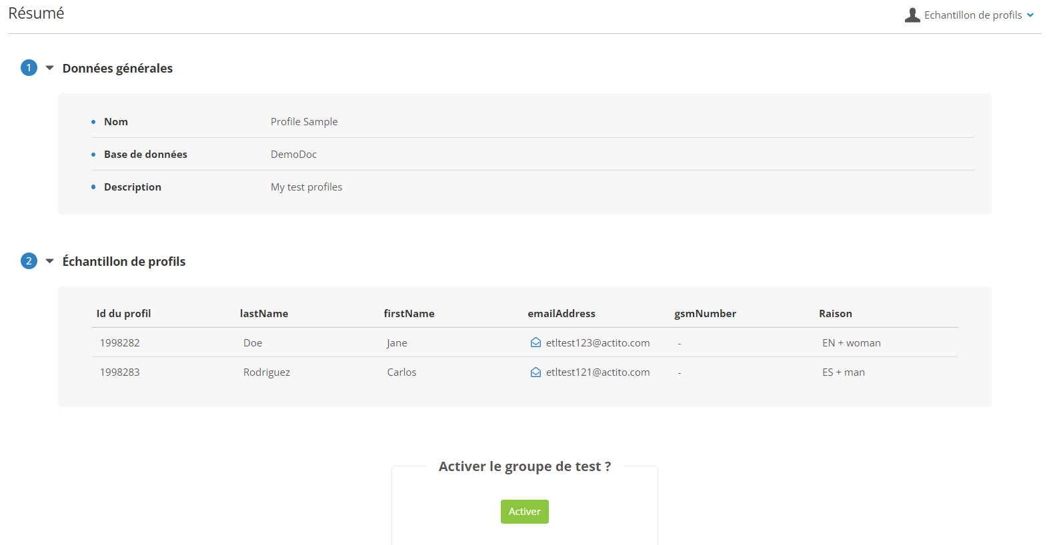Viewport: 1055px width, 545px height.
Task: Click the Doe last name cell
Action: pyautogui.click(x=253, y=342)
